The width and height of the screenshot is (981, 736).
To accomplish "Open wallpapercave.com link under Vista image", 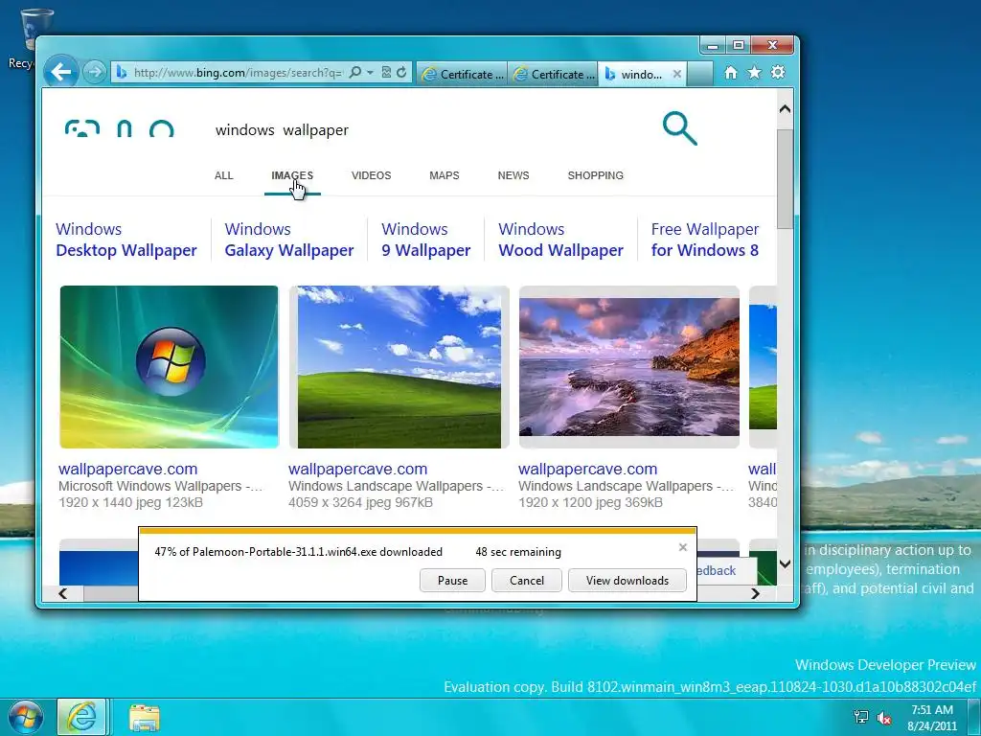I will pyautogui.click(x=127, y=469).
